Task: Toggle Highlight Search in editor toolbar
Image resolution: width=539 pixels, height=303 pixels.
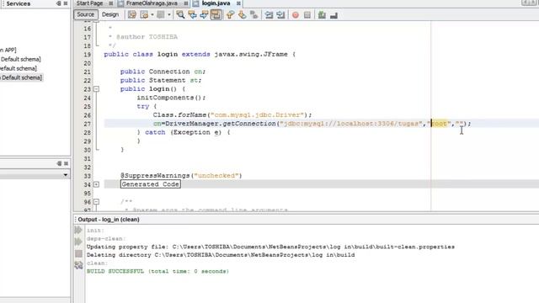Action: [x=216, y=15]
